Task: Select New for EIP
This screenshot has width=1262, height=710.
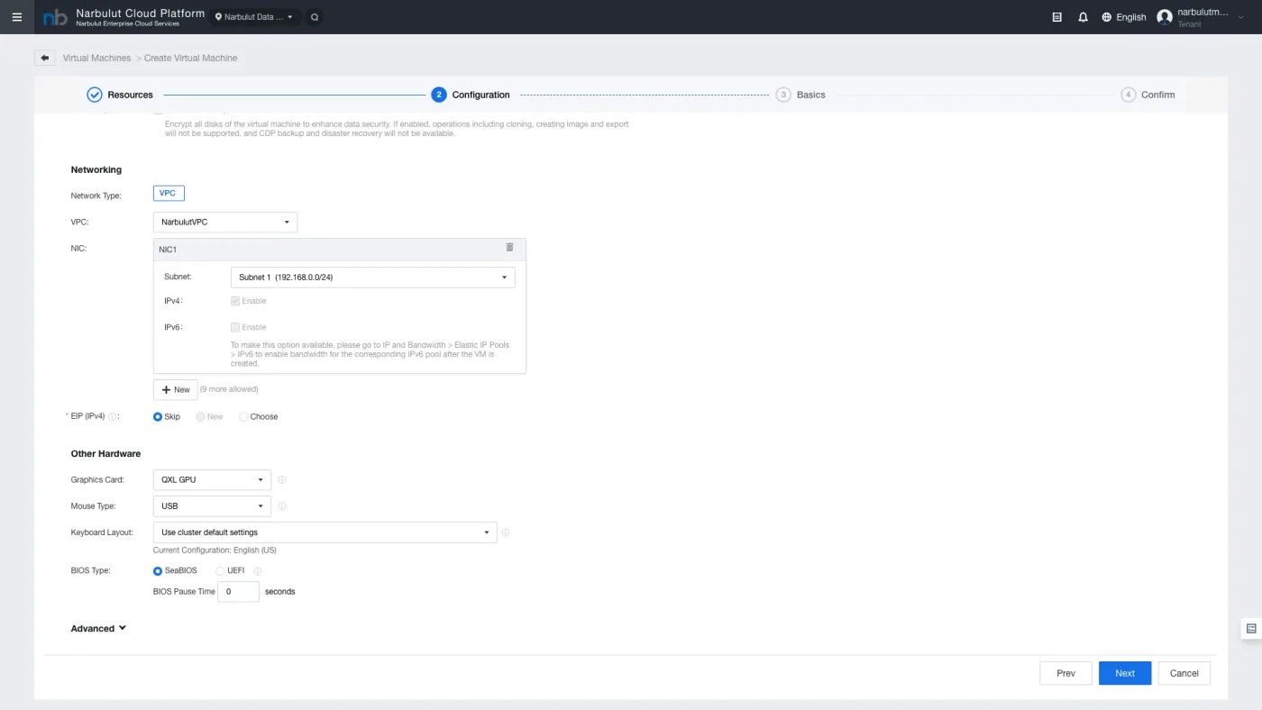Action: (x=201, y=417)
